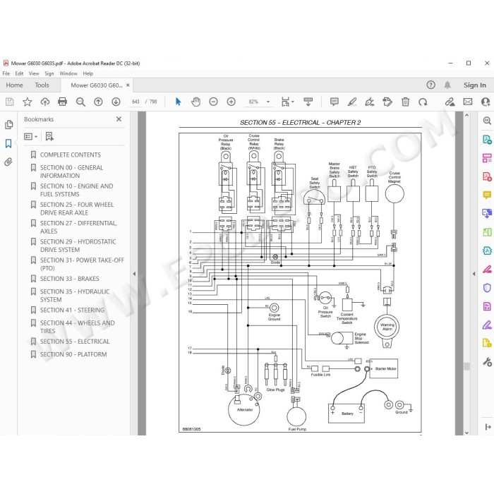Add the file to starred favorites
This screenshot has width=494, height=494.
(x=28, y=102)
